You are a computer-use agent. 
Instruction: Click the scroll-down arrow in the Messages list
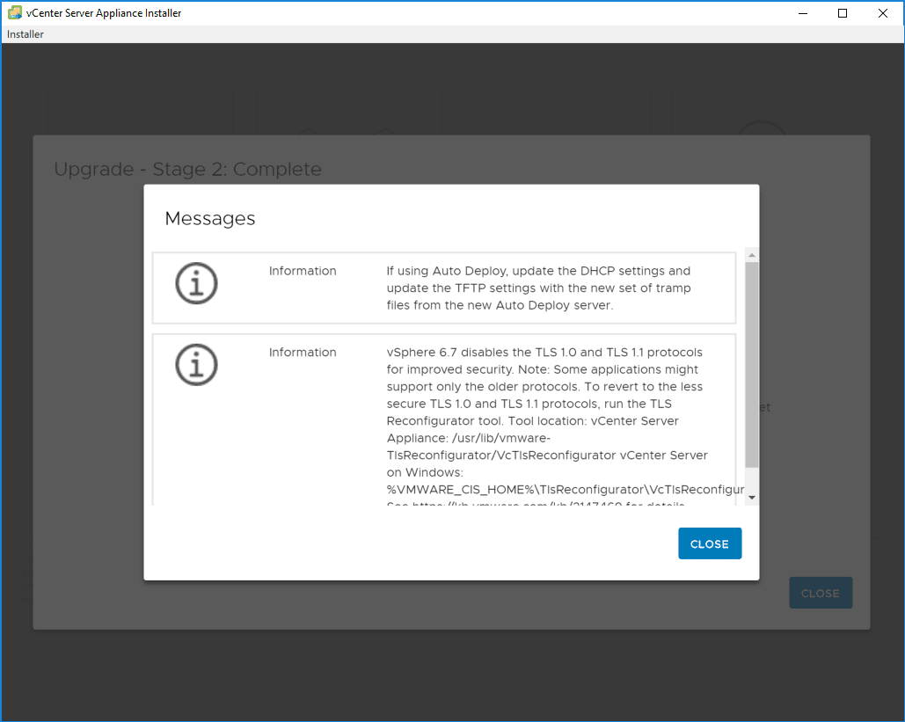[x=751, y=498]
